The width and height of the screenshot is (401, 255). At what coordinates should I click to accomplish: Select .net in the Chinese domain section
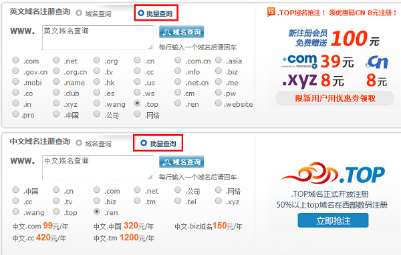(137, 190)
